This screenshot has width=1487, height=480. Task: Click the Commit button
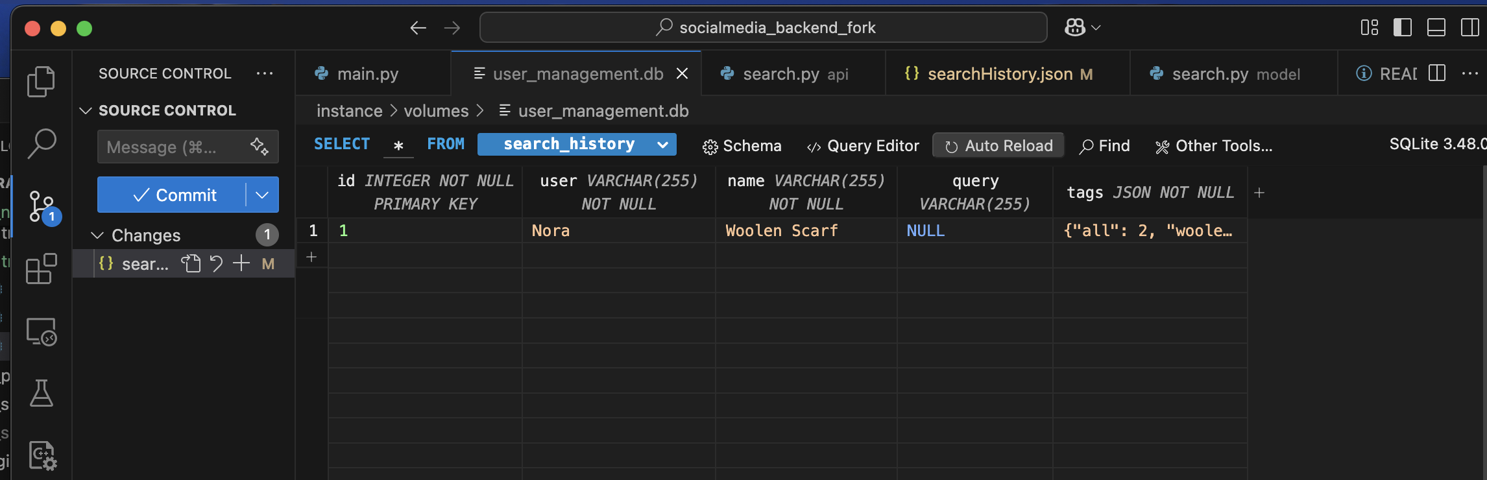pos(172,195)
